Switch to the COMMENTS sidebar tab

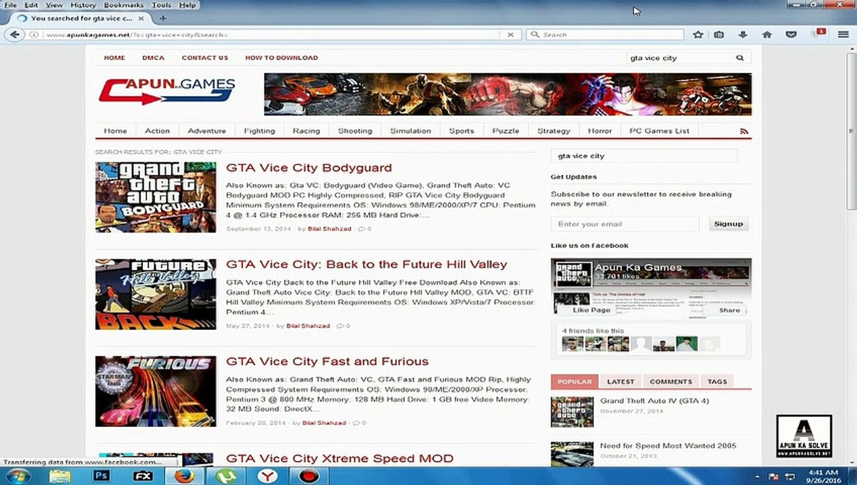pyautogui.click(x=670, y=382)
